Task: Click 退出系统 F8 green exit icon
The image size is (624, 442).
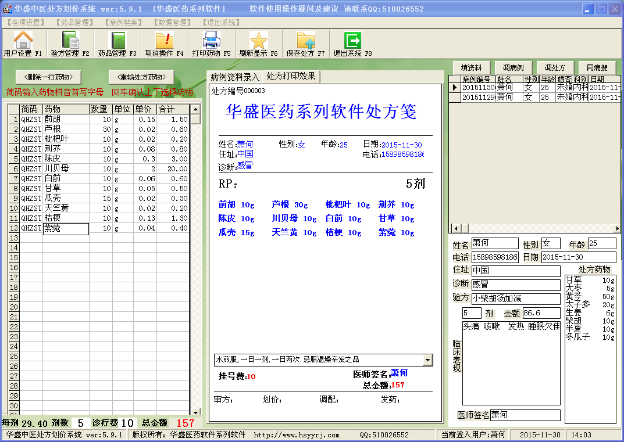Action: click(x=352, y=39)
